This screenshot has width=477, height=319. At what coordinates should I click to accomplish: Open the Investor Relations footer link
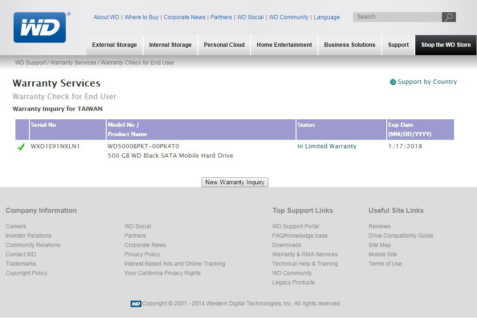[x=29, y=236]
